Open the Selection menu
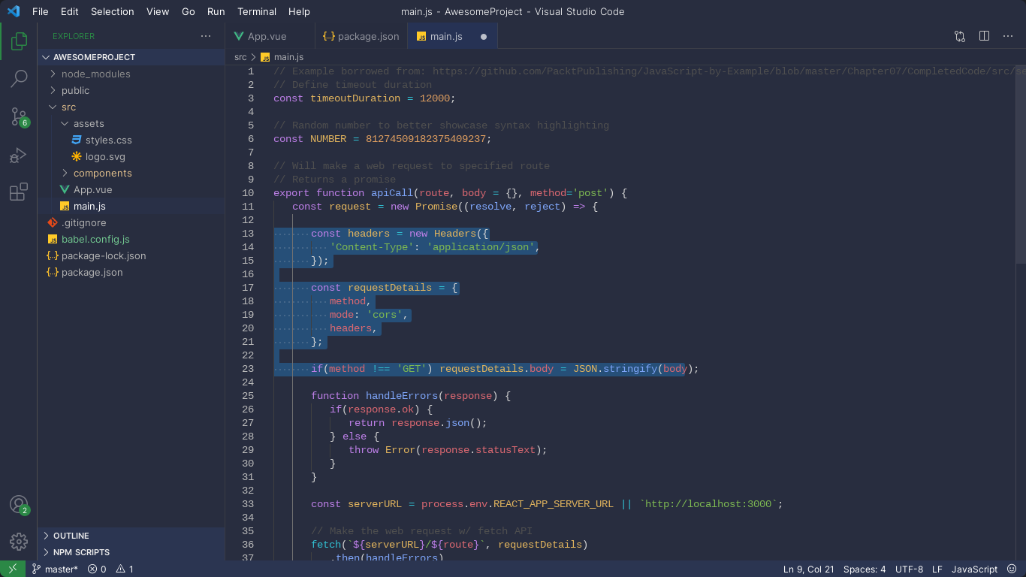The height and width of the screenshot is (577, 1026). coord(113,11)
